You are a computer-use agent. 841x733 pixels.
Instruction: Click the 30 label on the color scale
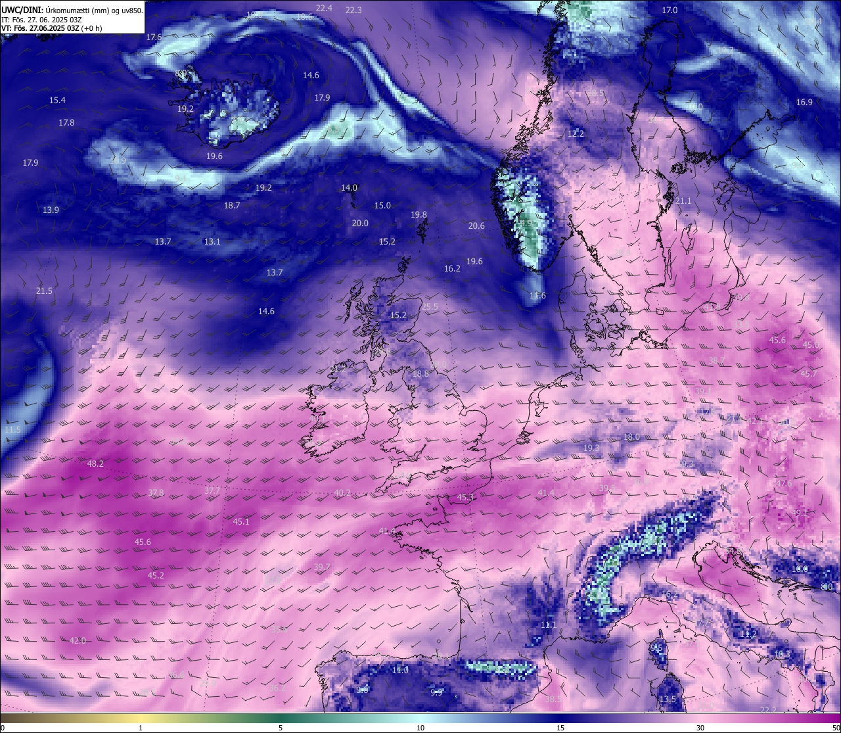(700, 728)
